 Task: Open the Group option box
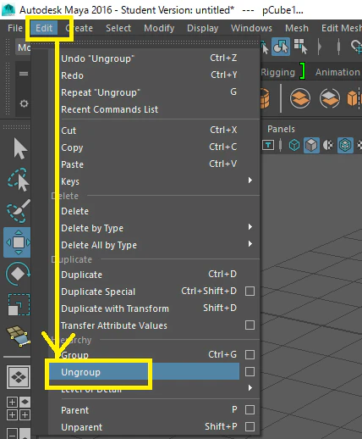[250, 354]
